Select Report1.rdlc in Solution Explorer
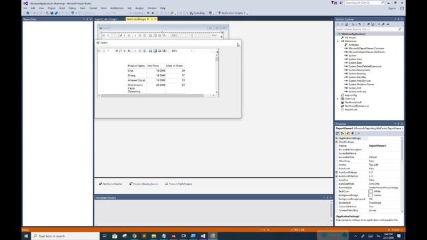This screenshot has height=240, width=427. (352, 109)
